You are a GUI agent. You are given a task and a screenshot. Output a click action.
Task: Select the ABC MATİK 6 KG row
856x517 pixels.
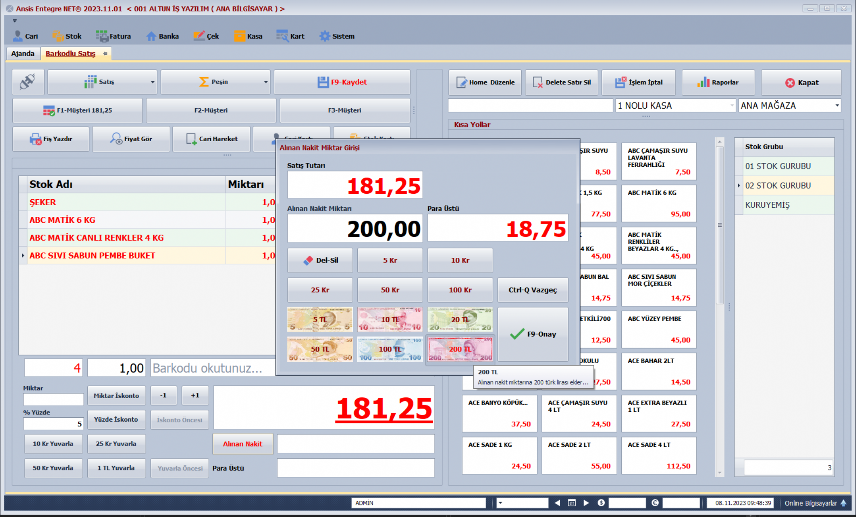pyautogui.click(x=148, y=220)
